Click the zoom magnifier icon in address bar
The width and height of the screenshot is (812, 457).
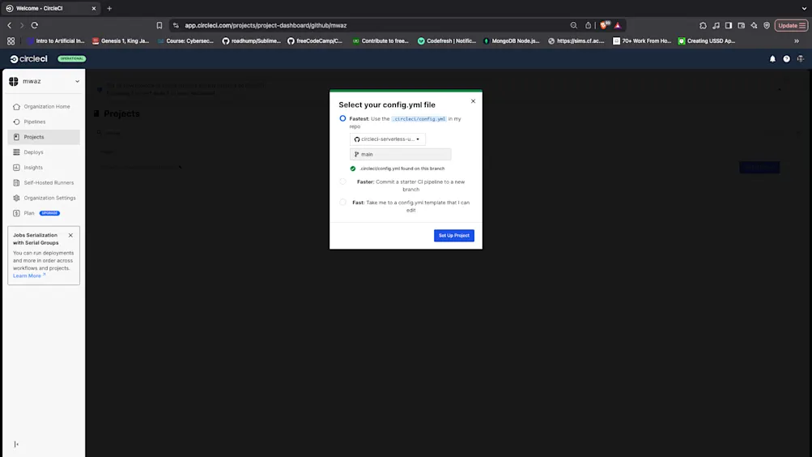(573, 25)
